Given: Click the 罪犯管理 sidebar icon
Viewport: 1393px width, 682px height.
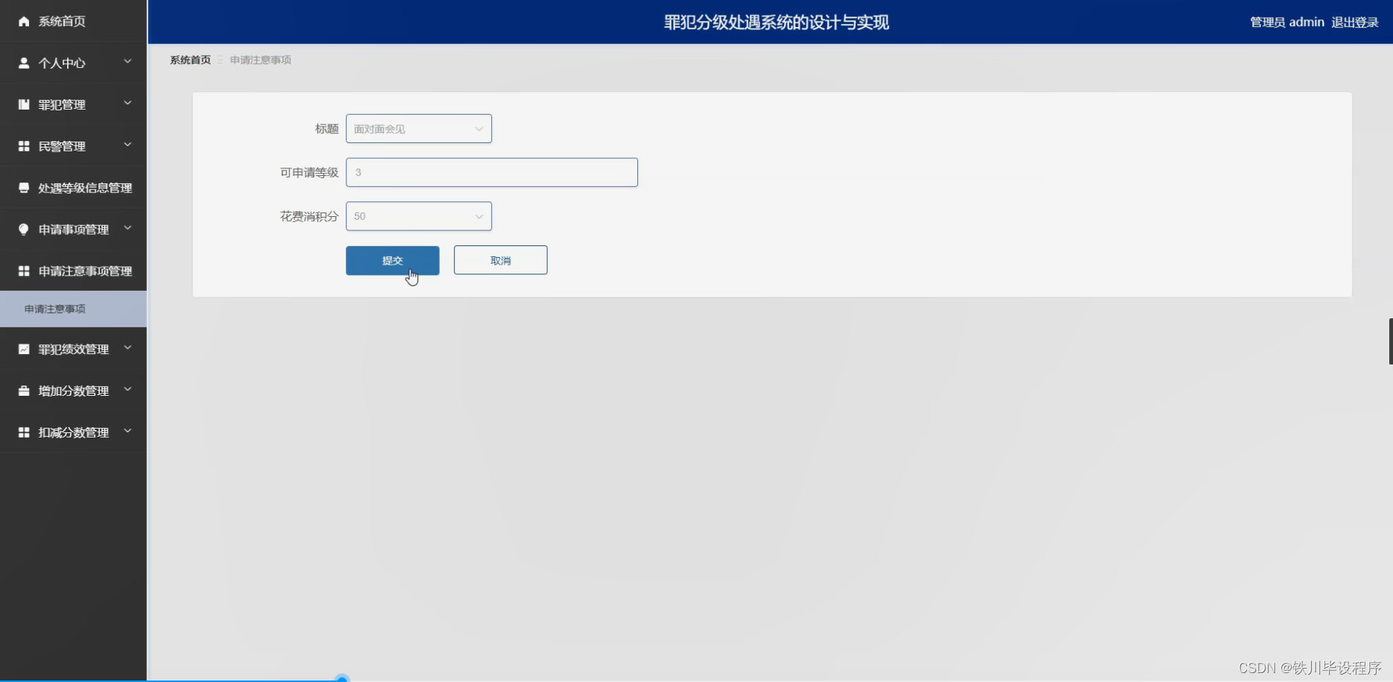Looking at the screenshot, I should point(22,104).
